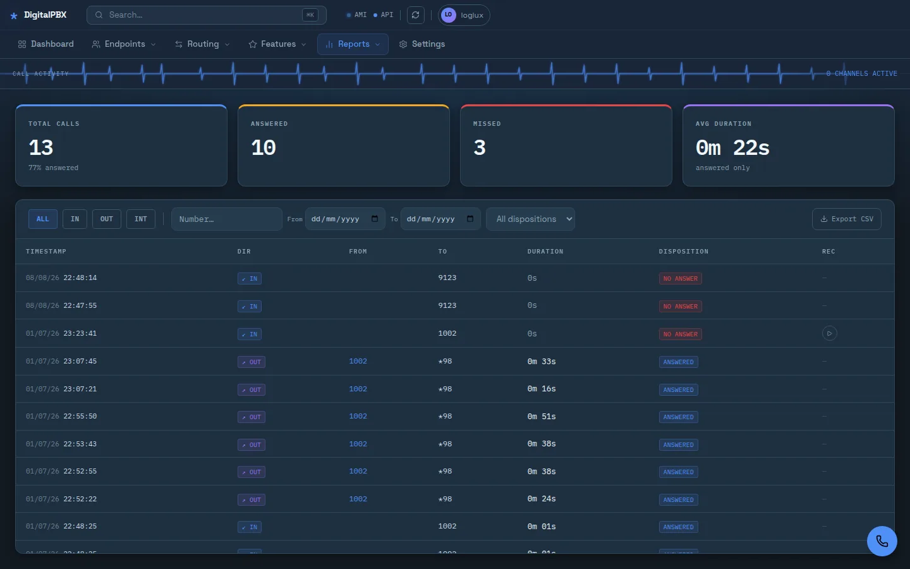Focus the Number filter field
The image size is (910, 569).
click(x=227, y=219)
